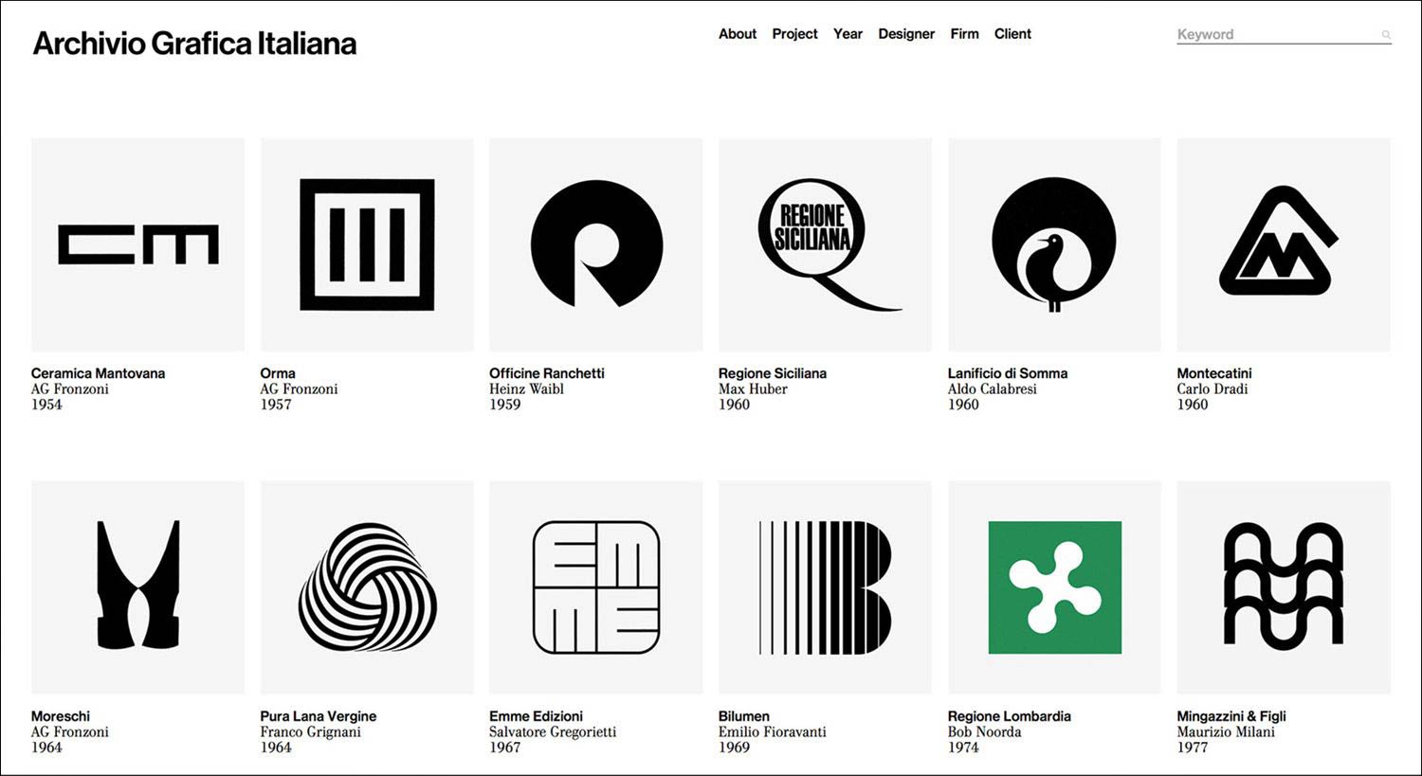
Task: Click the year 1974
Action: [963, 748]
